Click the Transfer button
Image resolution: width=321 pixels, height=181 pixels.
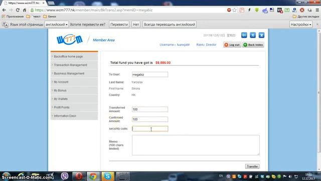point(252,166)
